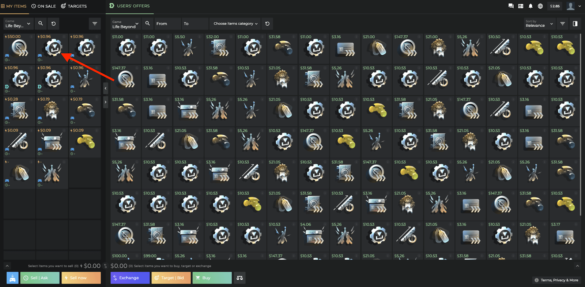Reset filters in users' offers
This screenshot has height=287, width=585.
(x=267, y=23)
